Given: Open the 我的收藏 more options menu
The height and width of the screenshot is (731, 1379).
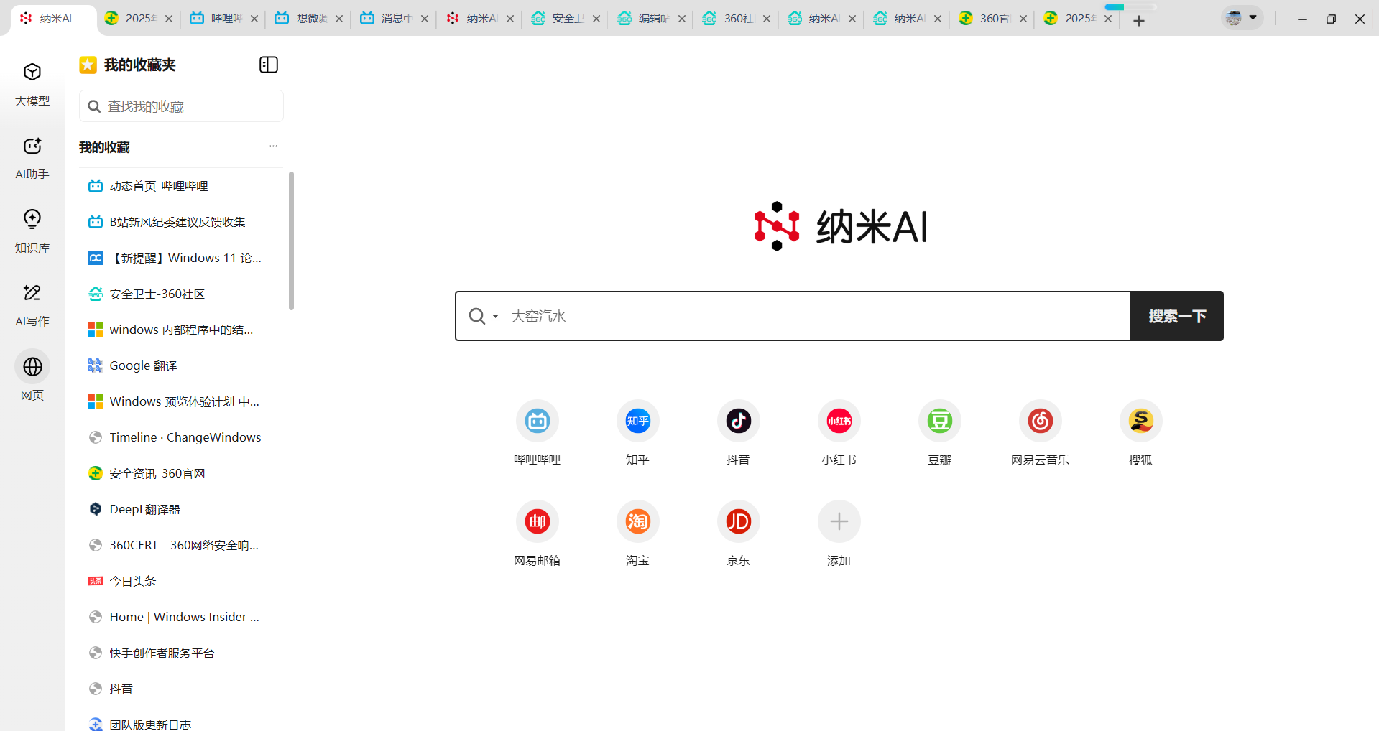Looking at the screenshot, I should [273, 146].
